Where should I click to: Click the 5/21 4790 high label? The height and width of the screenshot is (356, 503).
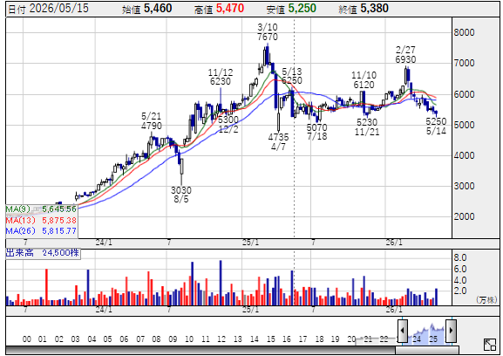tap(152, 120)
